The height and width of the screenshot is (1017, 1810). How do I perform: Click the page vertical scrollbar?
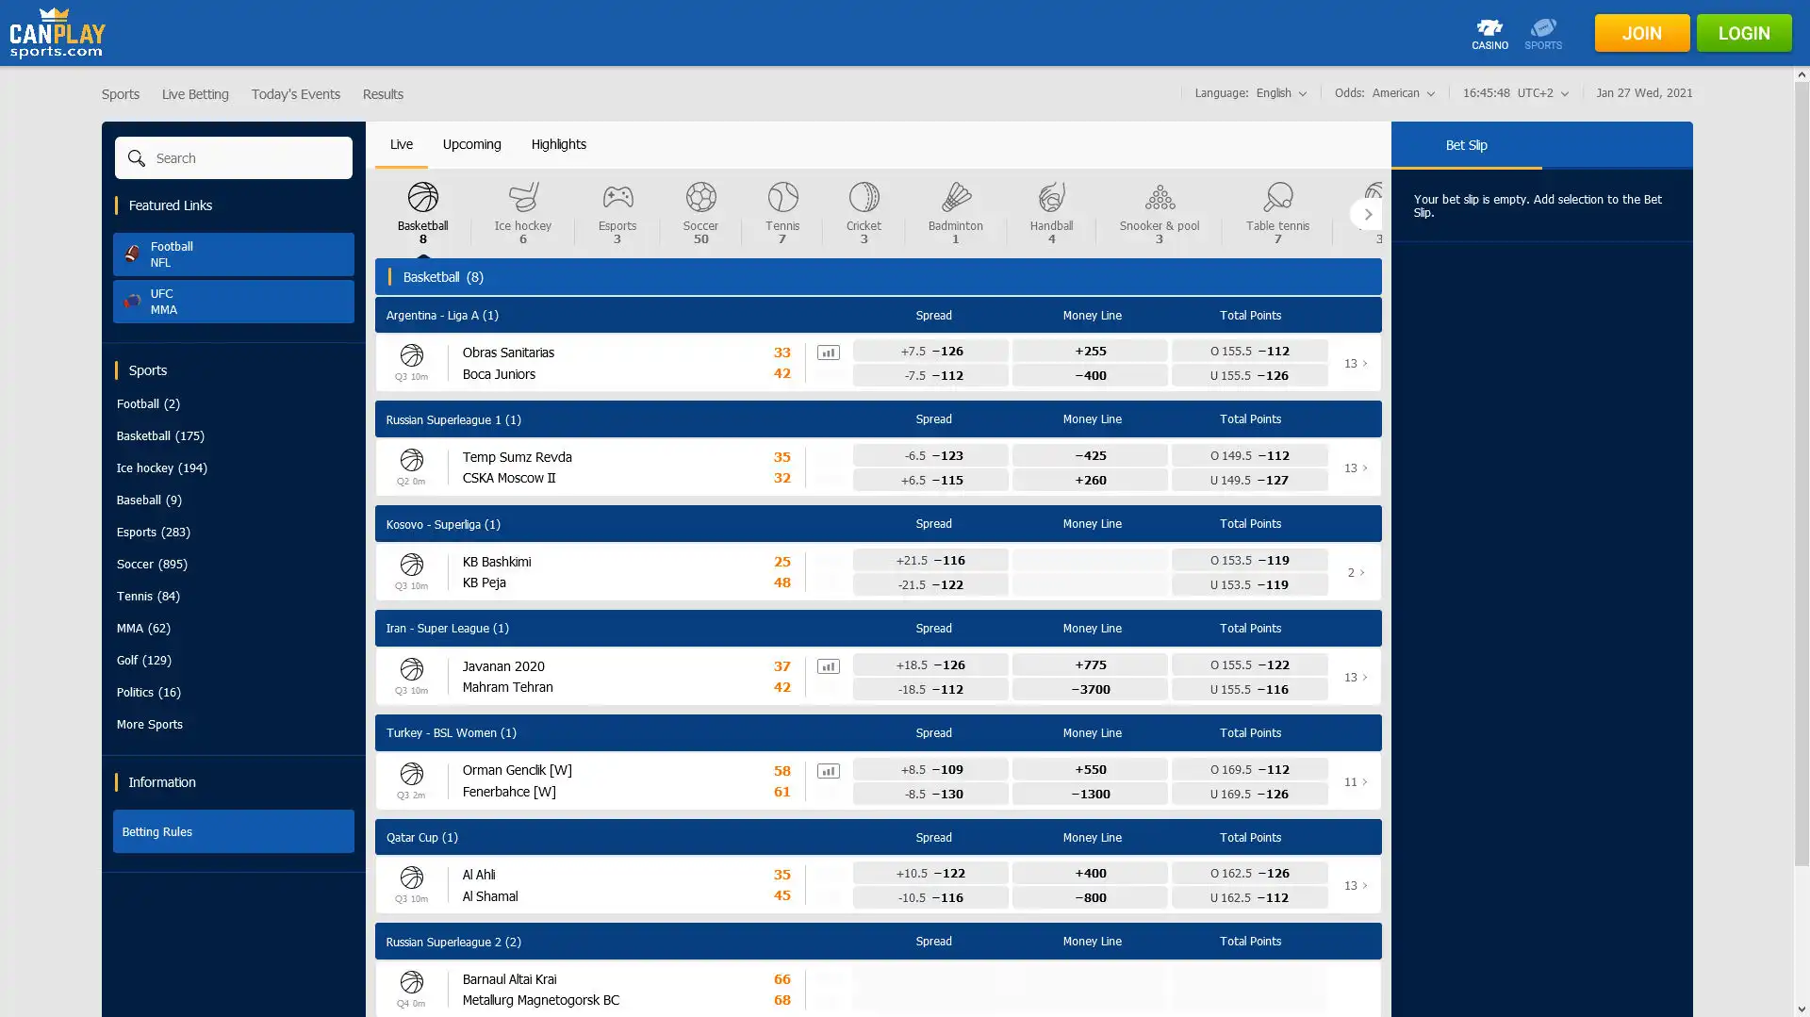pos(1802,473)
